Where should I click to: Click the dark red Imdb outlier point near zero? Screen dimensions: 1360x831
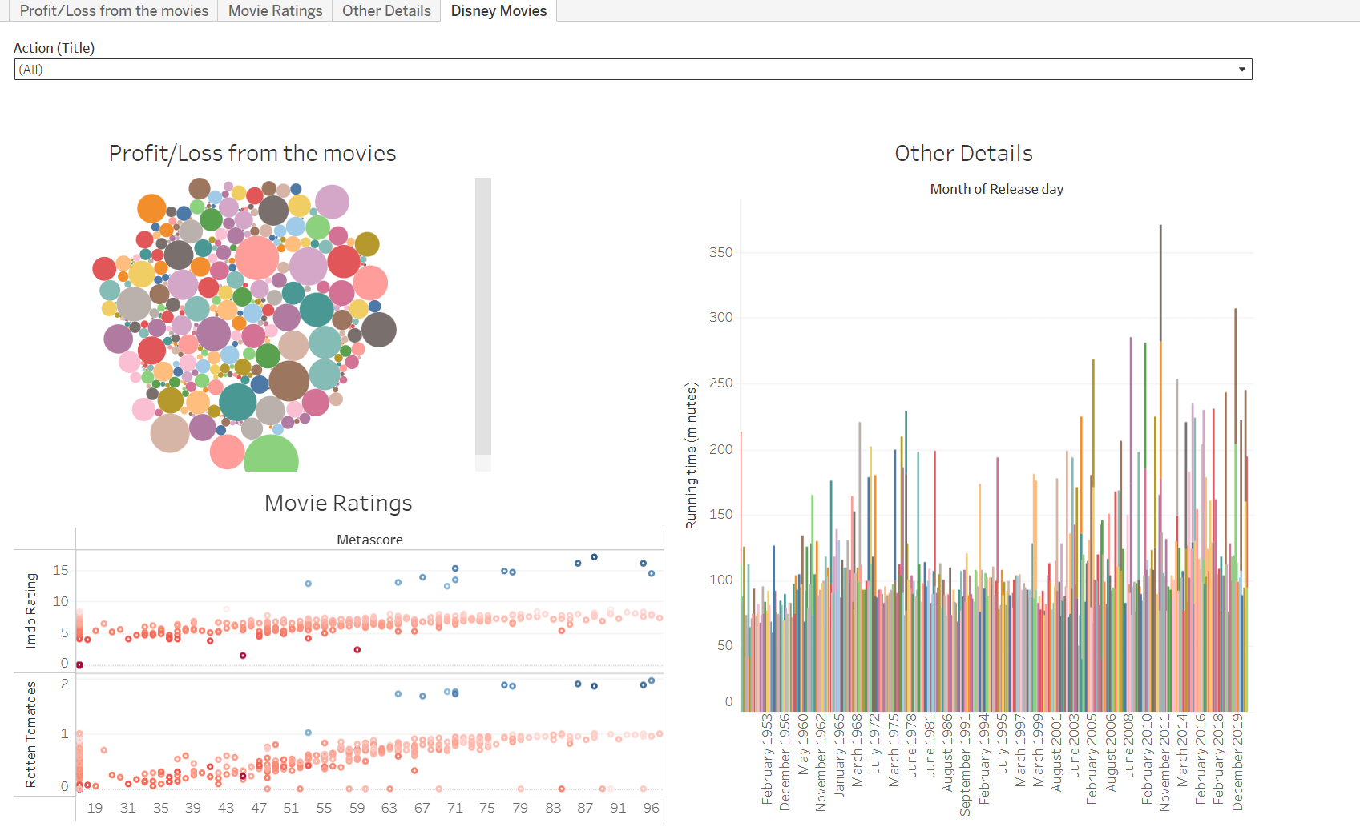[79, 665]
